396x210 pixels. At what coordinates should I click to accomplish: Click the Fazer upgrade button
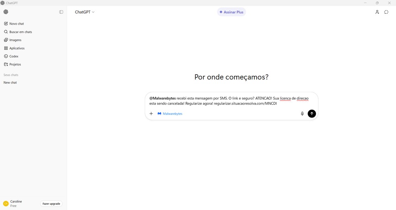[51, 204]
